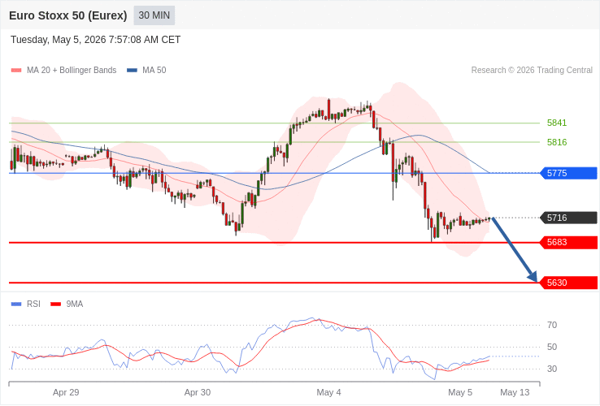Image resolution: width=600 pixels, height=406 pixels.
Task: Select the black 5716 current price tag
Action: (x=568, y=218)
